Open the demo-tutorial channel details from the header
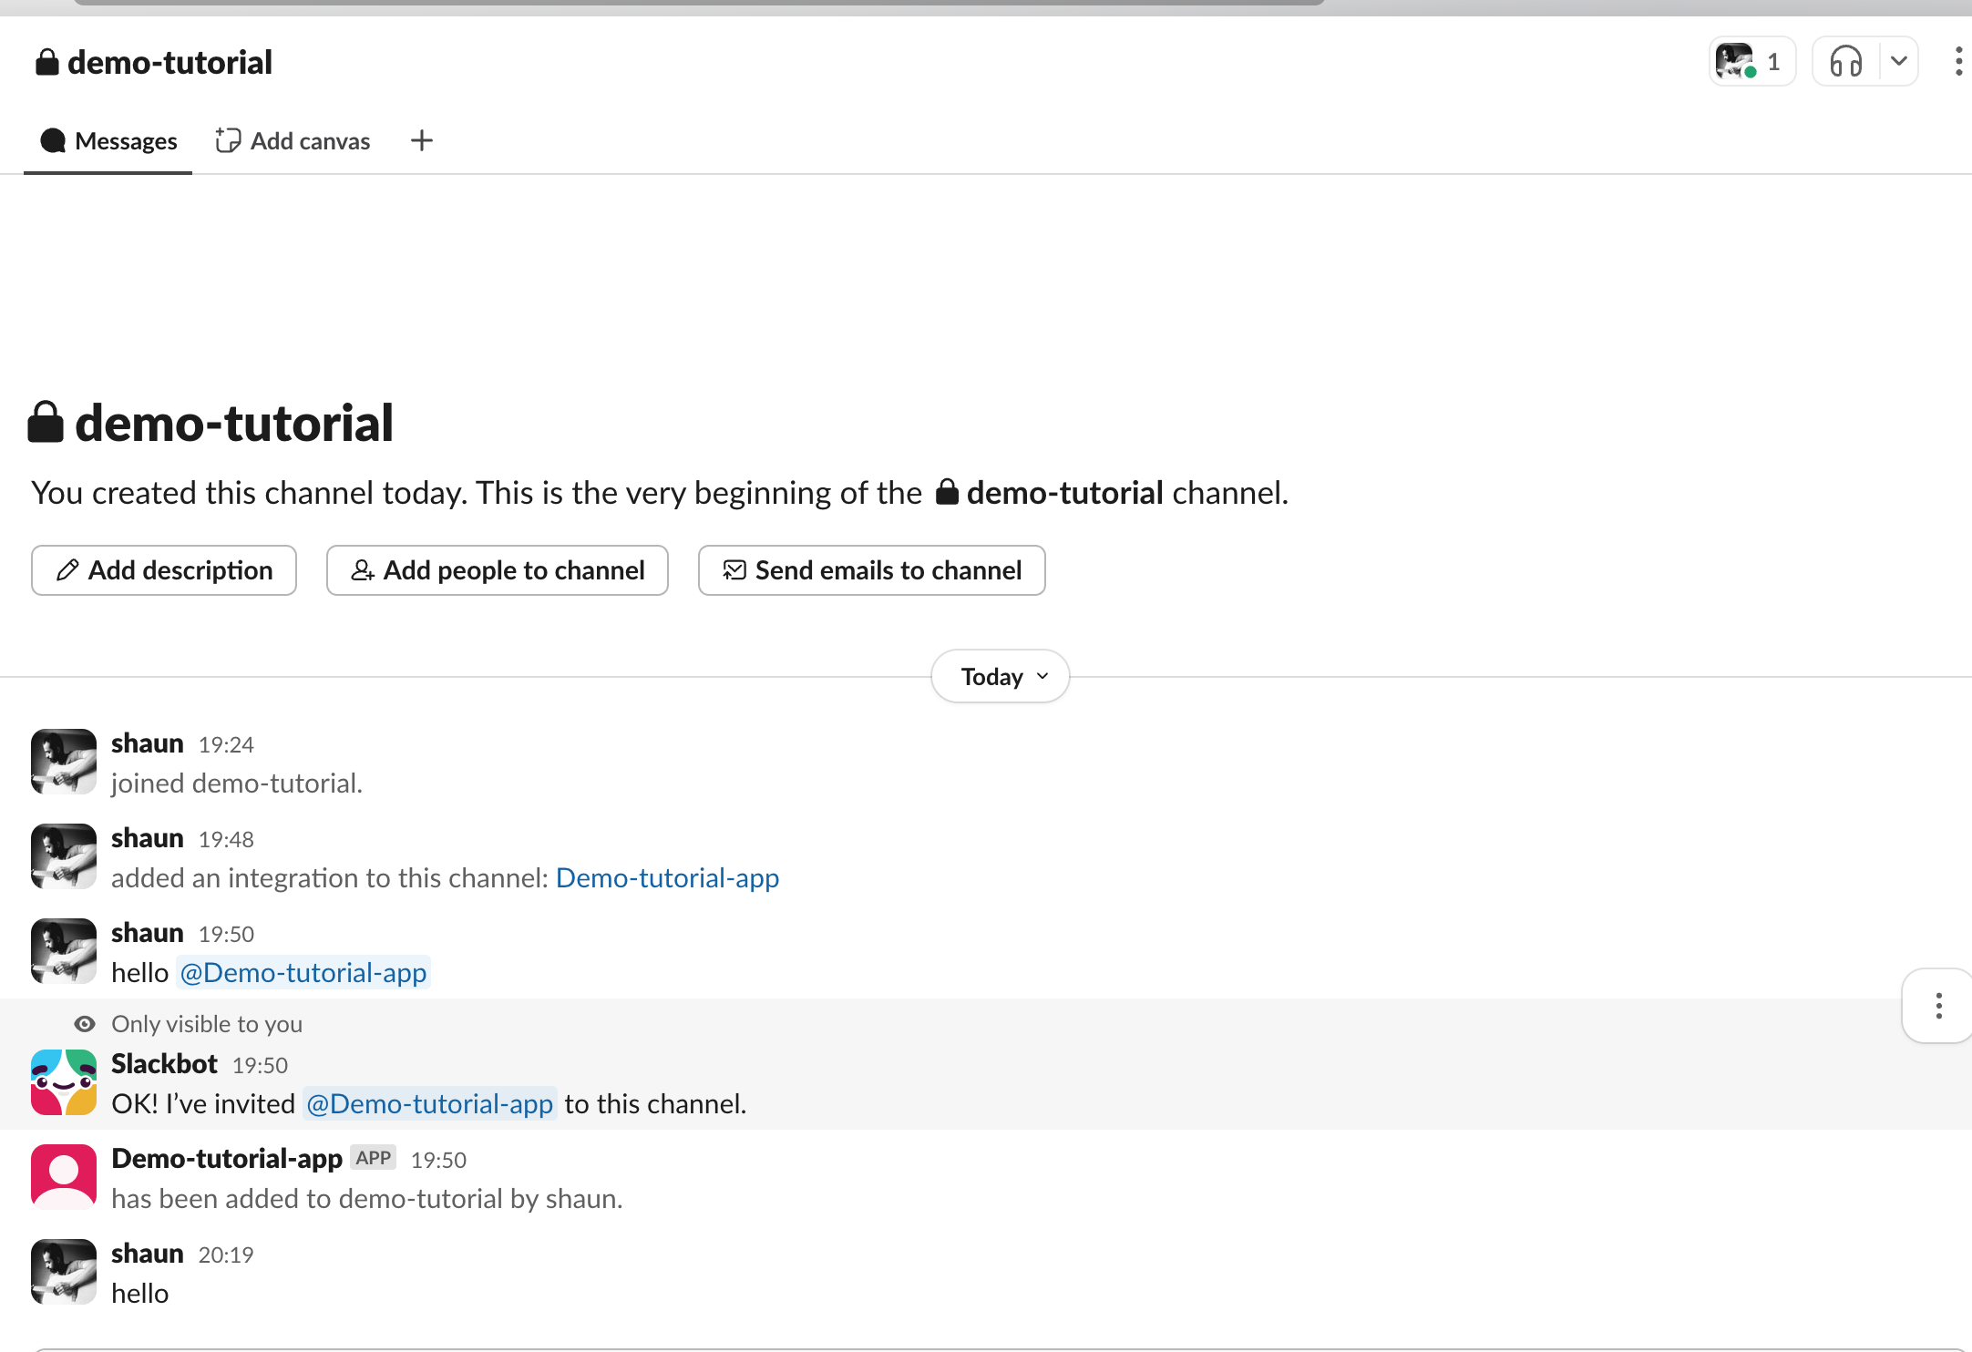This screenshot has height=1352, width=1972. pos(169,62)
